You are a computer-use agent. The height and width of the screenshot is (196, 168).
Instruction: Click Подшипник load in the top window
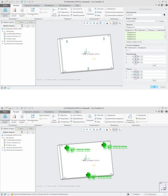[x=63, y=12]
